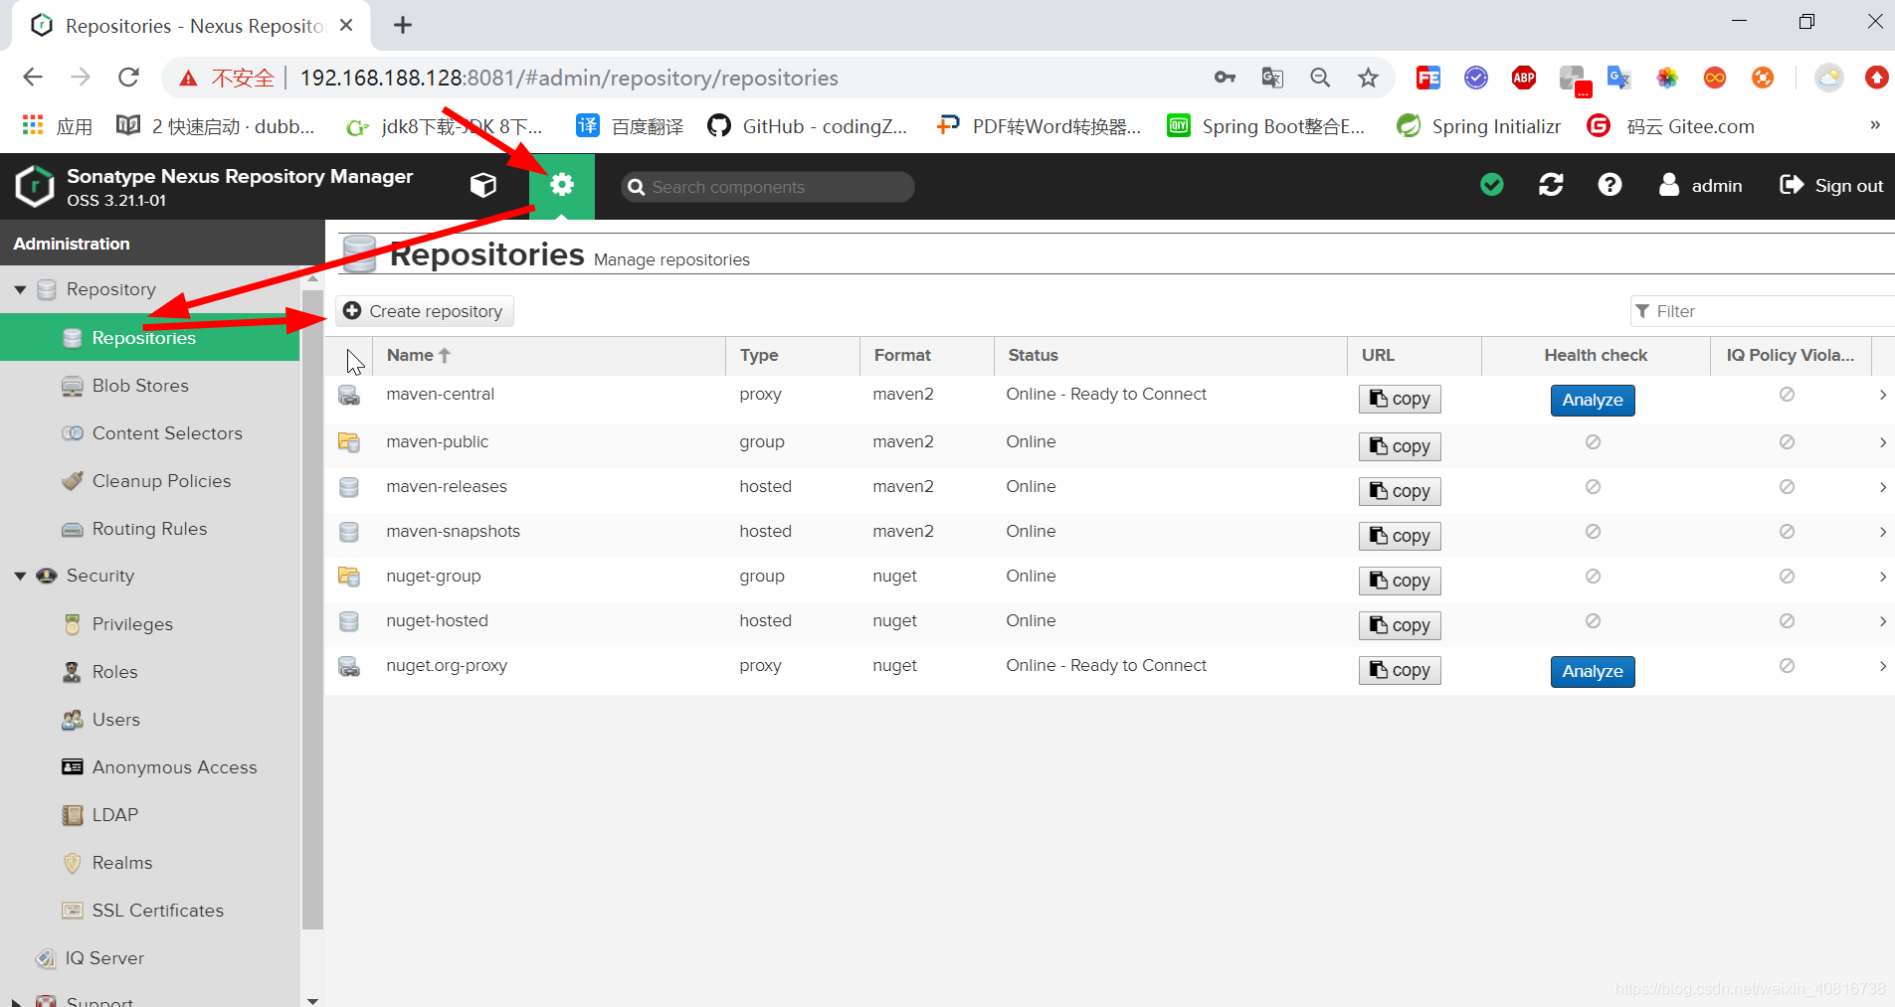Focus the Search components field
The height and width of the screenshot is (1007, 1895).
click(767, 187)
